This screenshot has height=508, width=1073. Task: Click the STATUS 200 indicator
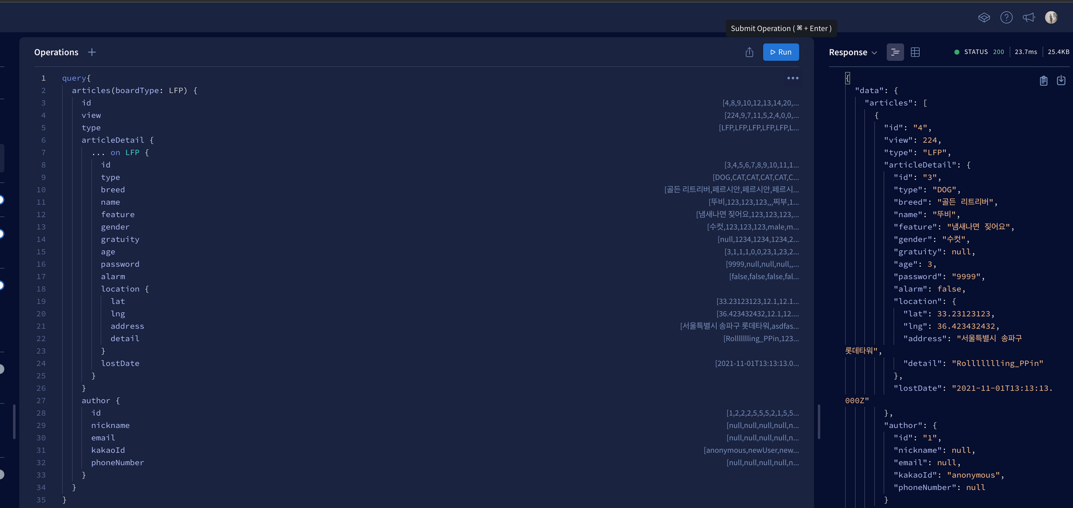[979, 52]
